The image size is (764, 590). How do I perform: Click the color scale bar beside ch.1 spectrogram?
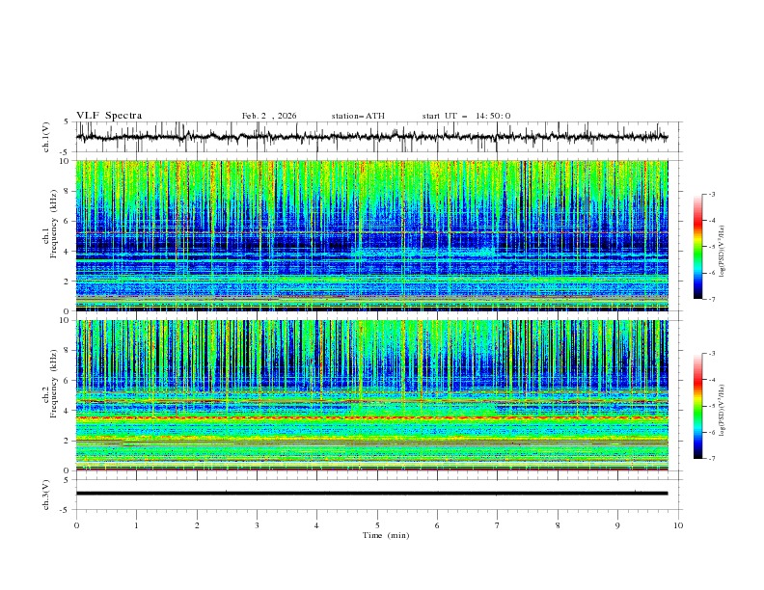pyautogui.click(x=697, y=247)
